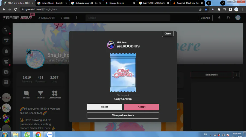This screenshot has width=246, height=137.
Task: Open Trophies section
Action: (40, 95)
